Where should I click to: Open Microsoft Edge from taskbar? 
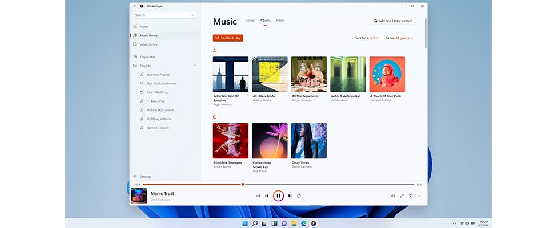pos(303,223)
